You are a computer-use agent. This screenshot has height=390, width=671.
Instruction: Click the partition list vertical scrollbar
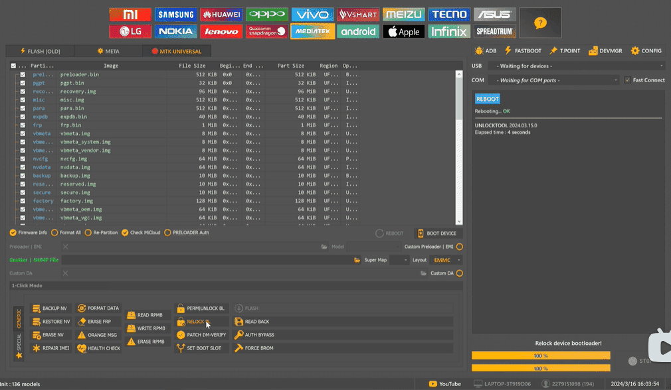click(459, 147)
